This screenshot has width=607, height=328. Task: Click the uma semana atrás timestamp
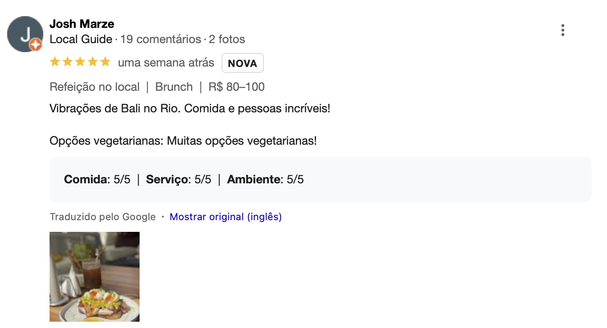pos(166,63)
